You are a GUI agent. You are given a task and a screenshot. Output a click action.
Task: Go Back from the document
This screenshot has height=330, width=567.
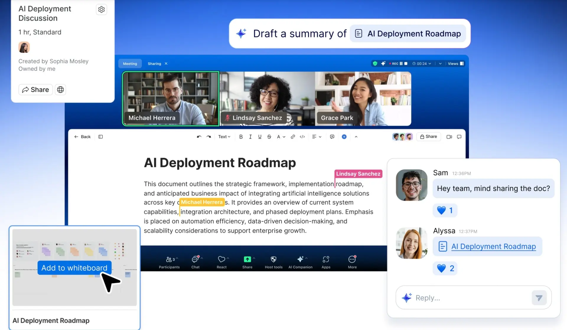[x=82, y=137]
